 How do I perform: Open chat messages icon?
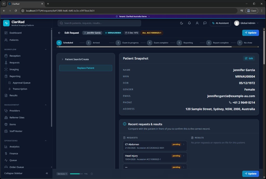pyautogui.click(x=205, y=23)
